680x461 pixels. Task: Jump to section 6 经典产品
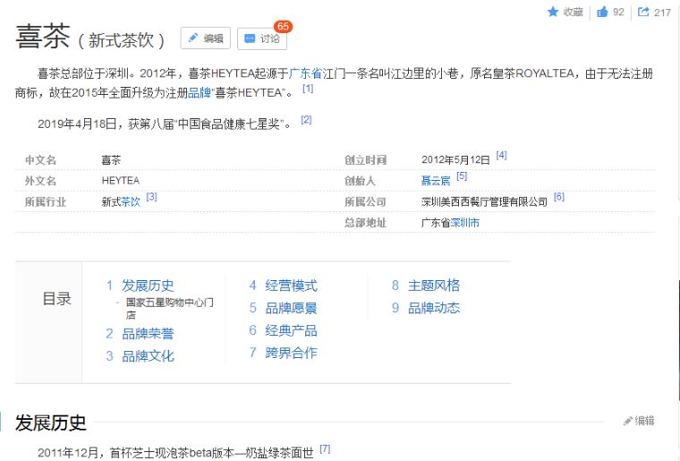pyautogui.click(x=291, y=330)
